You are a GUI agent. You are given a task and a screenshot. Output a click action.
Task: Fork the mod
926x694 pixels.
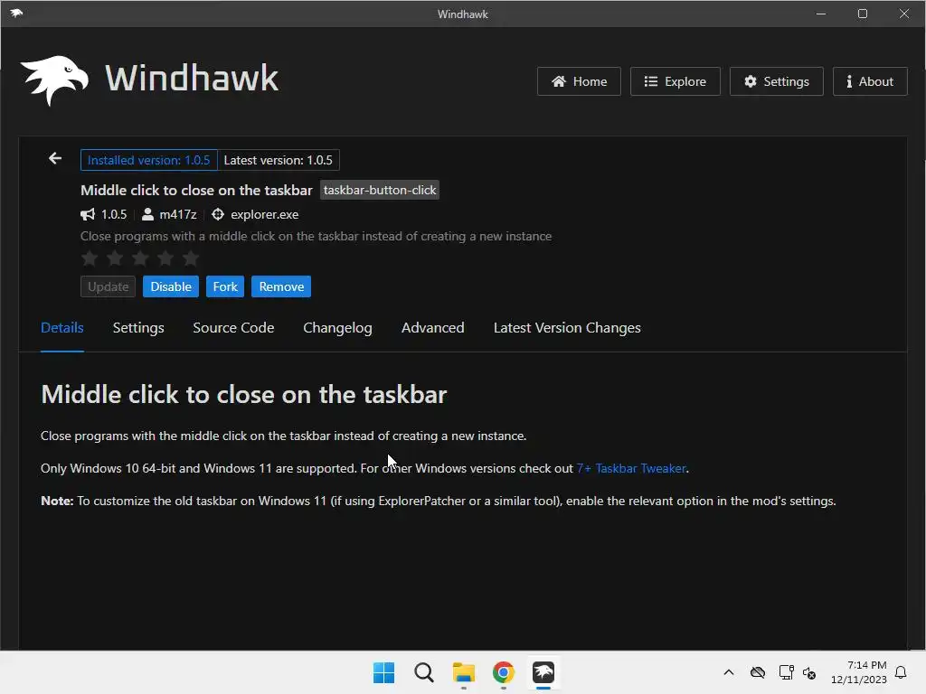coord(225,286)
